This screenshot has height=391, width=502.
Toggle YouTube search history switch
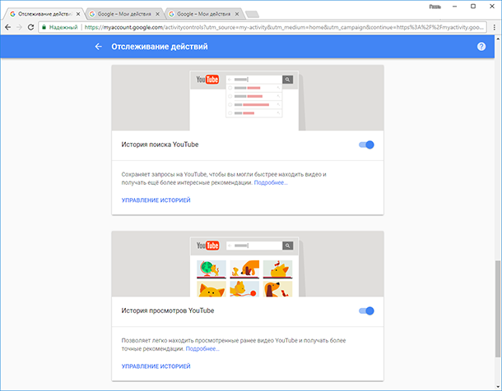(x=366, y=145)
